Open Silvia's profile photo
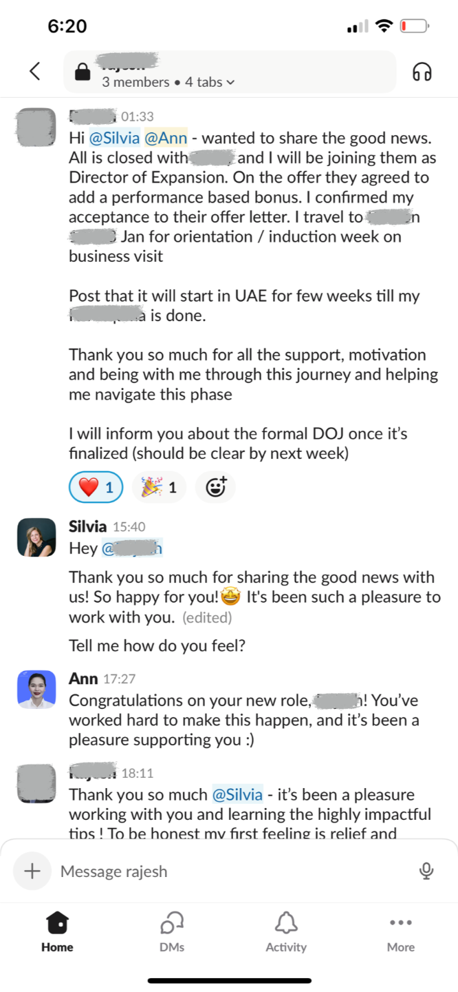 (x=36, y=537)
